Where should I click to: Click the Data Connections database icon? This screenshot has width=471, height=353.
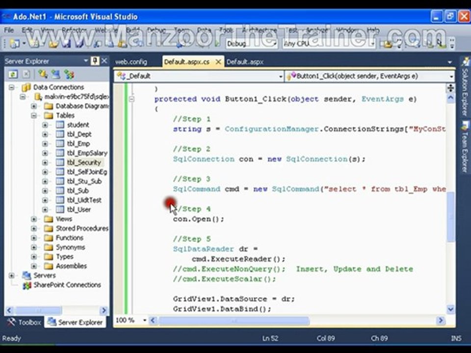pyautogui.click(x=26, y=87)
